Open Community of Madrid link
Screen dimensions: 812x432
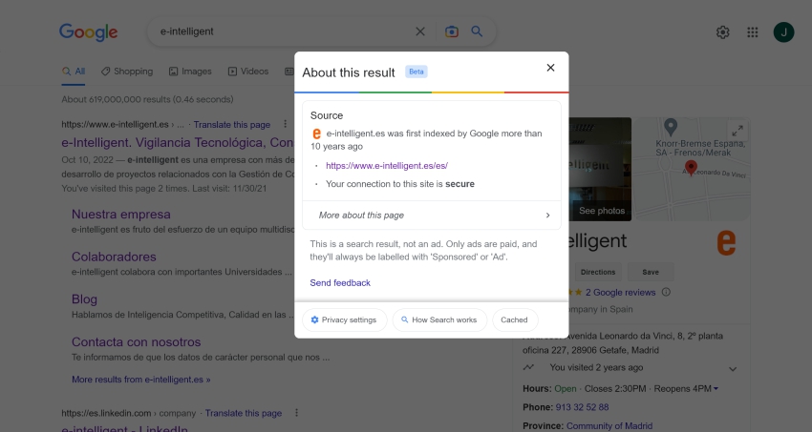coord(609,425)
